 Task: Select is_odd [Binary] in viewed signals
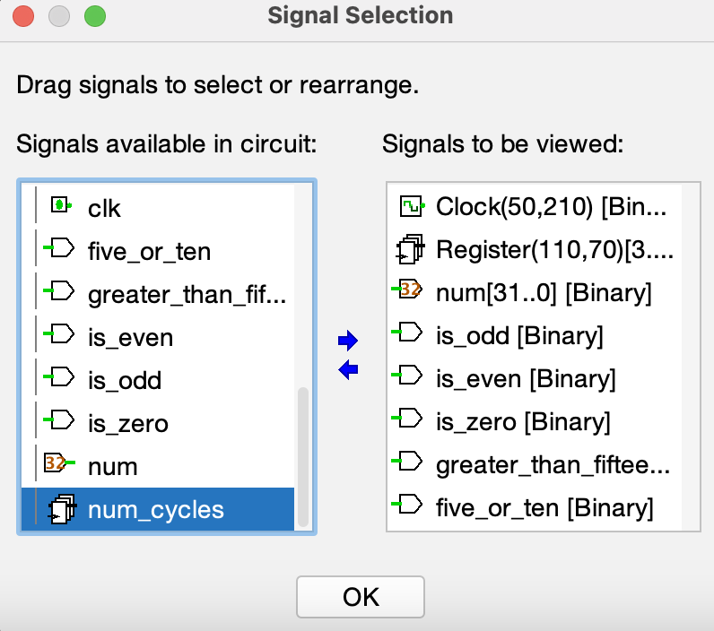coord(519,335)
